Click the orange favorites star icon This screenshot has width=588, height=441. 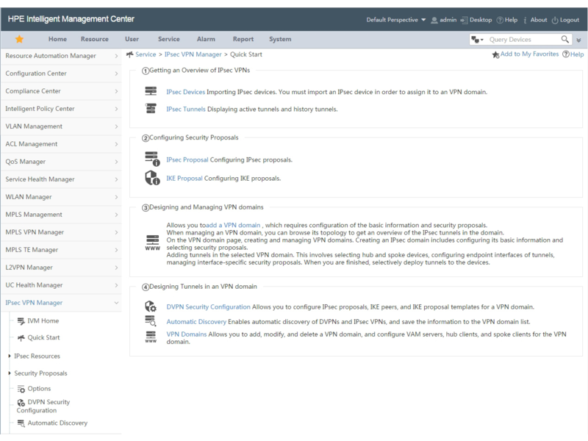click(20, 39)
